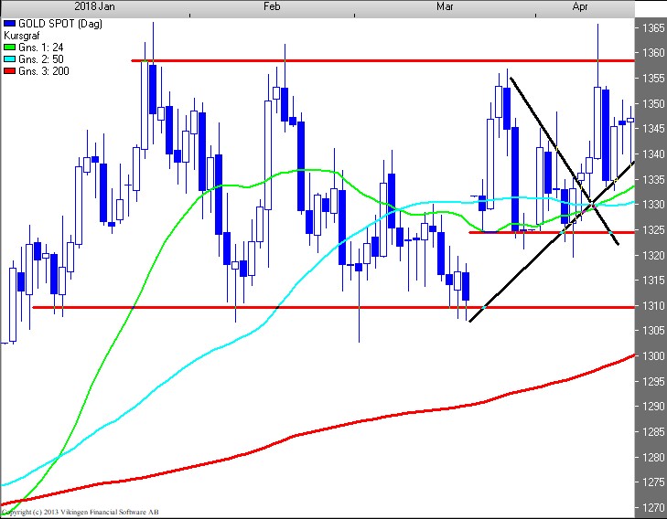Click the 1275 price axis value

653,482
